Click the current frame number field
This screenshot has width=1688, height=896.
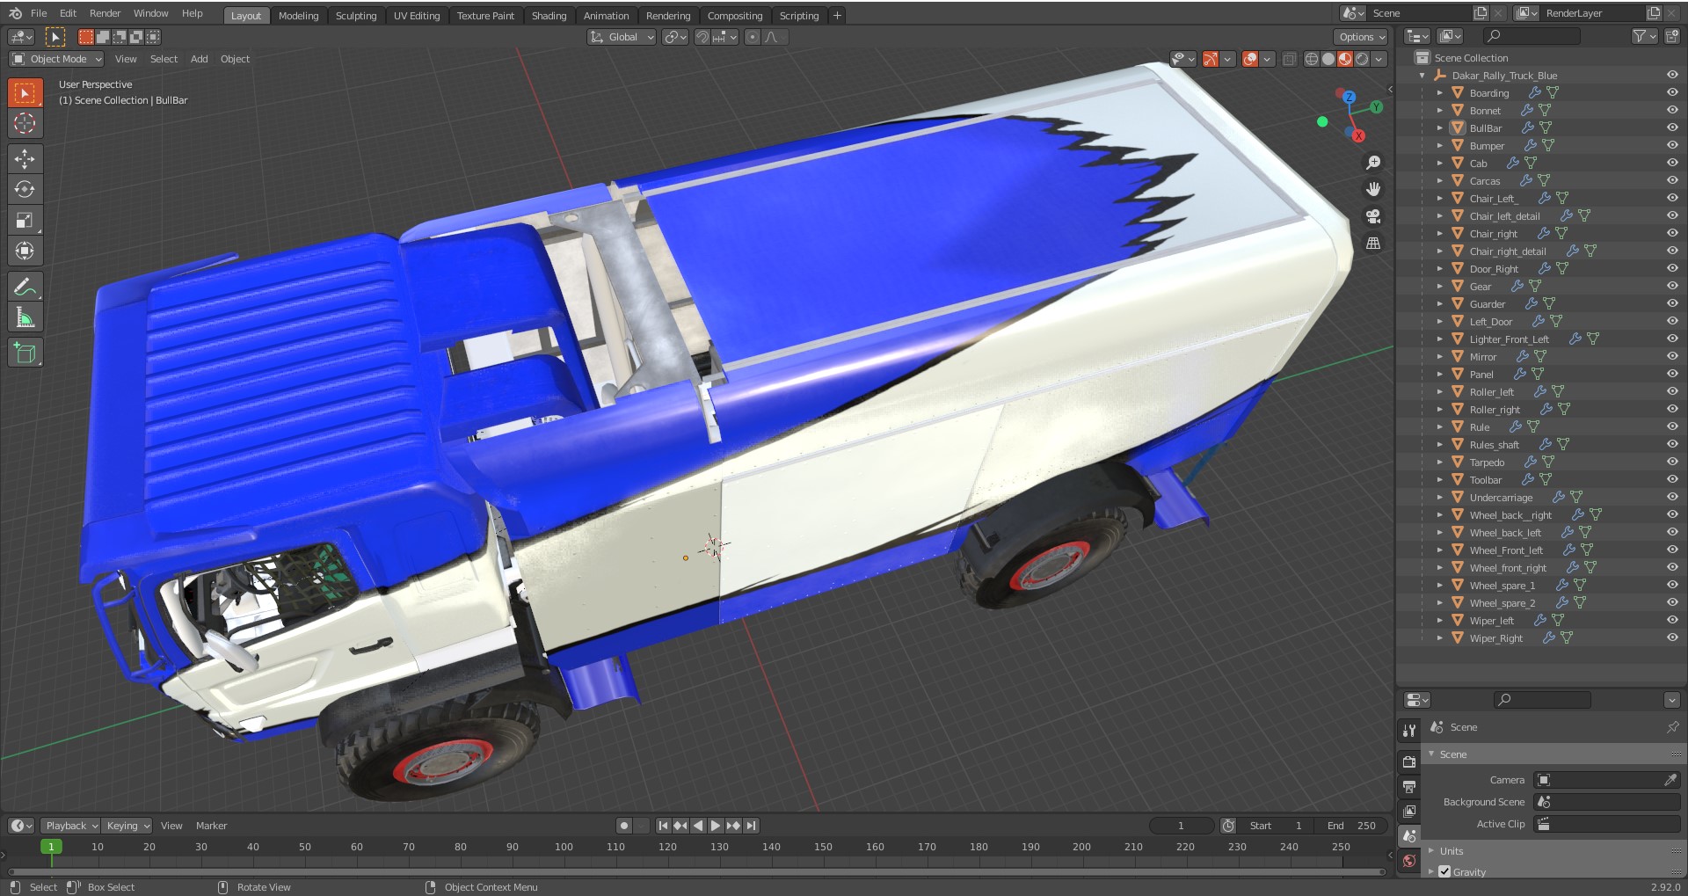point(1182,826)
